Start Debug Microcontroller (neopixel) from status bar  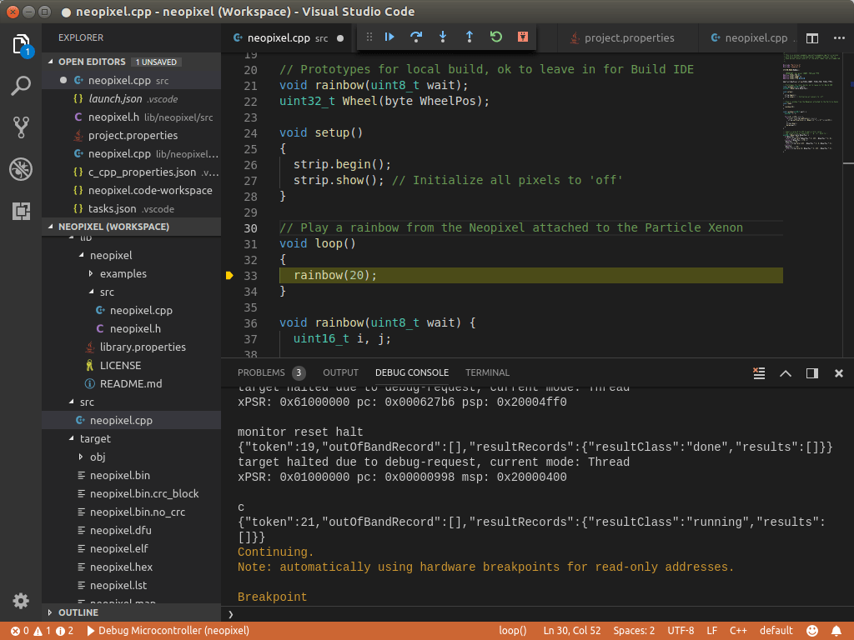(168, 631)
